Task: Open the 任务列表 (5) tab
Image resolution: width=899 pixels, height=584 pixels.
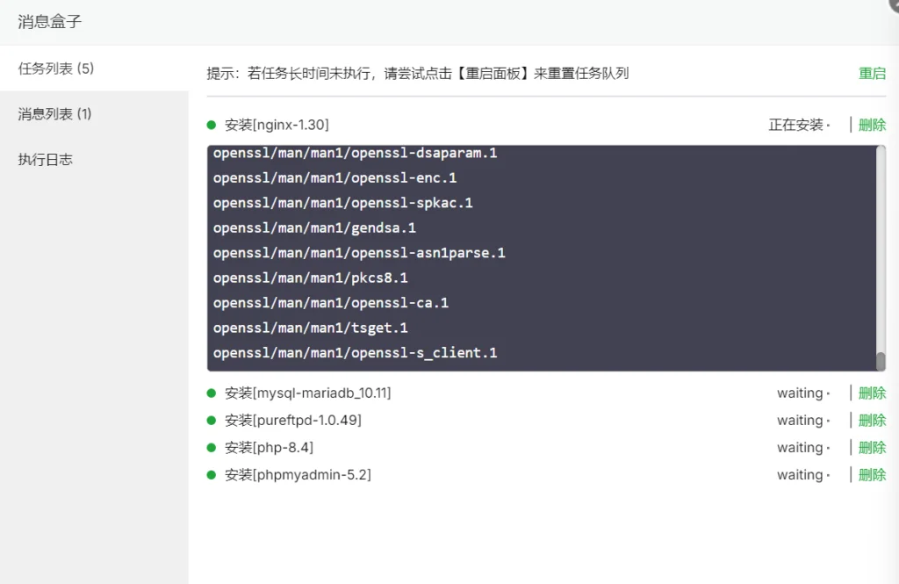Action: click(x=94, y=68)
